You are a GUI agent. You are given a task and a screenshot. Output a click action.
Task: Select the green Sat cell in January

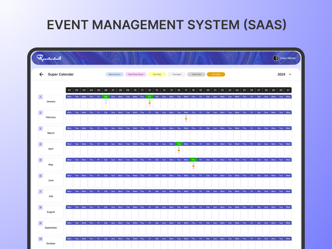pos(106,97)
